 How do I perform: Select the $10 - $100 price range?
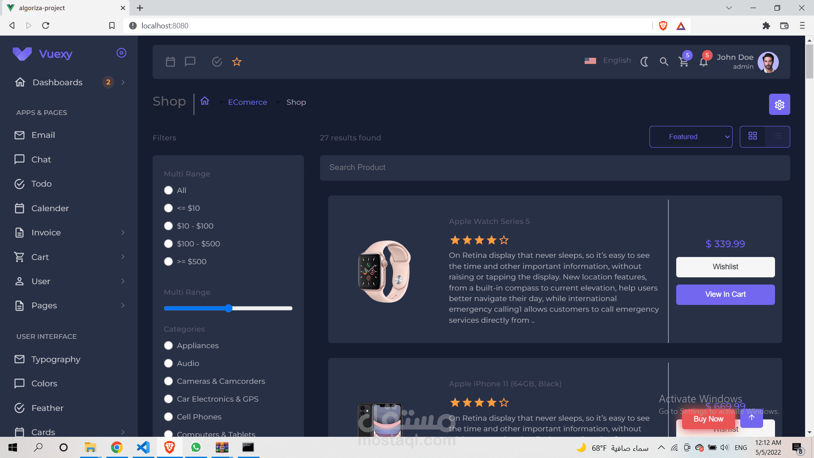tap(168, 226)
